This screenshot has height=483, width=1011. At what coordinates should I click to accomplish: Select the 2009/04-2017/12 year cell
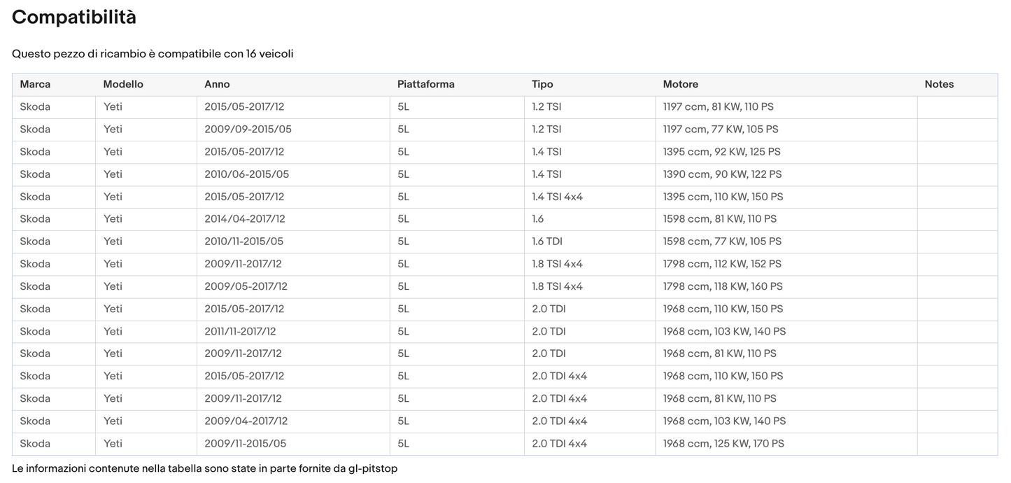click(x=246, y=421)
